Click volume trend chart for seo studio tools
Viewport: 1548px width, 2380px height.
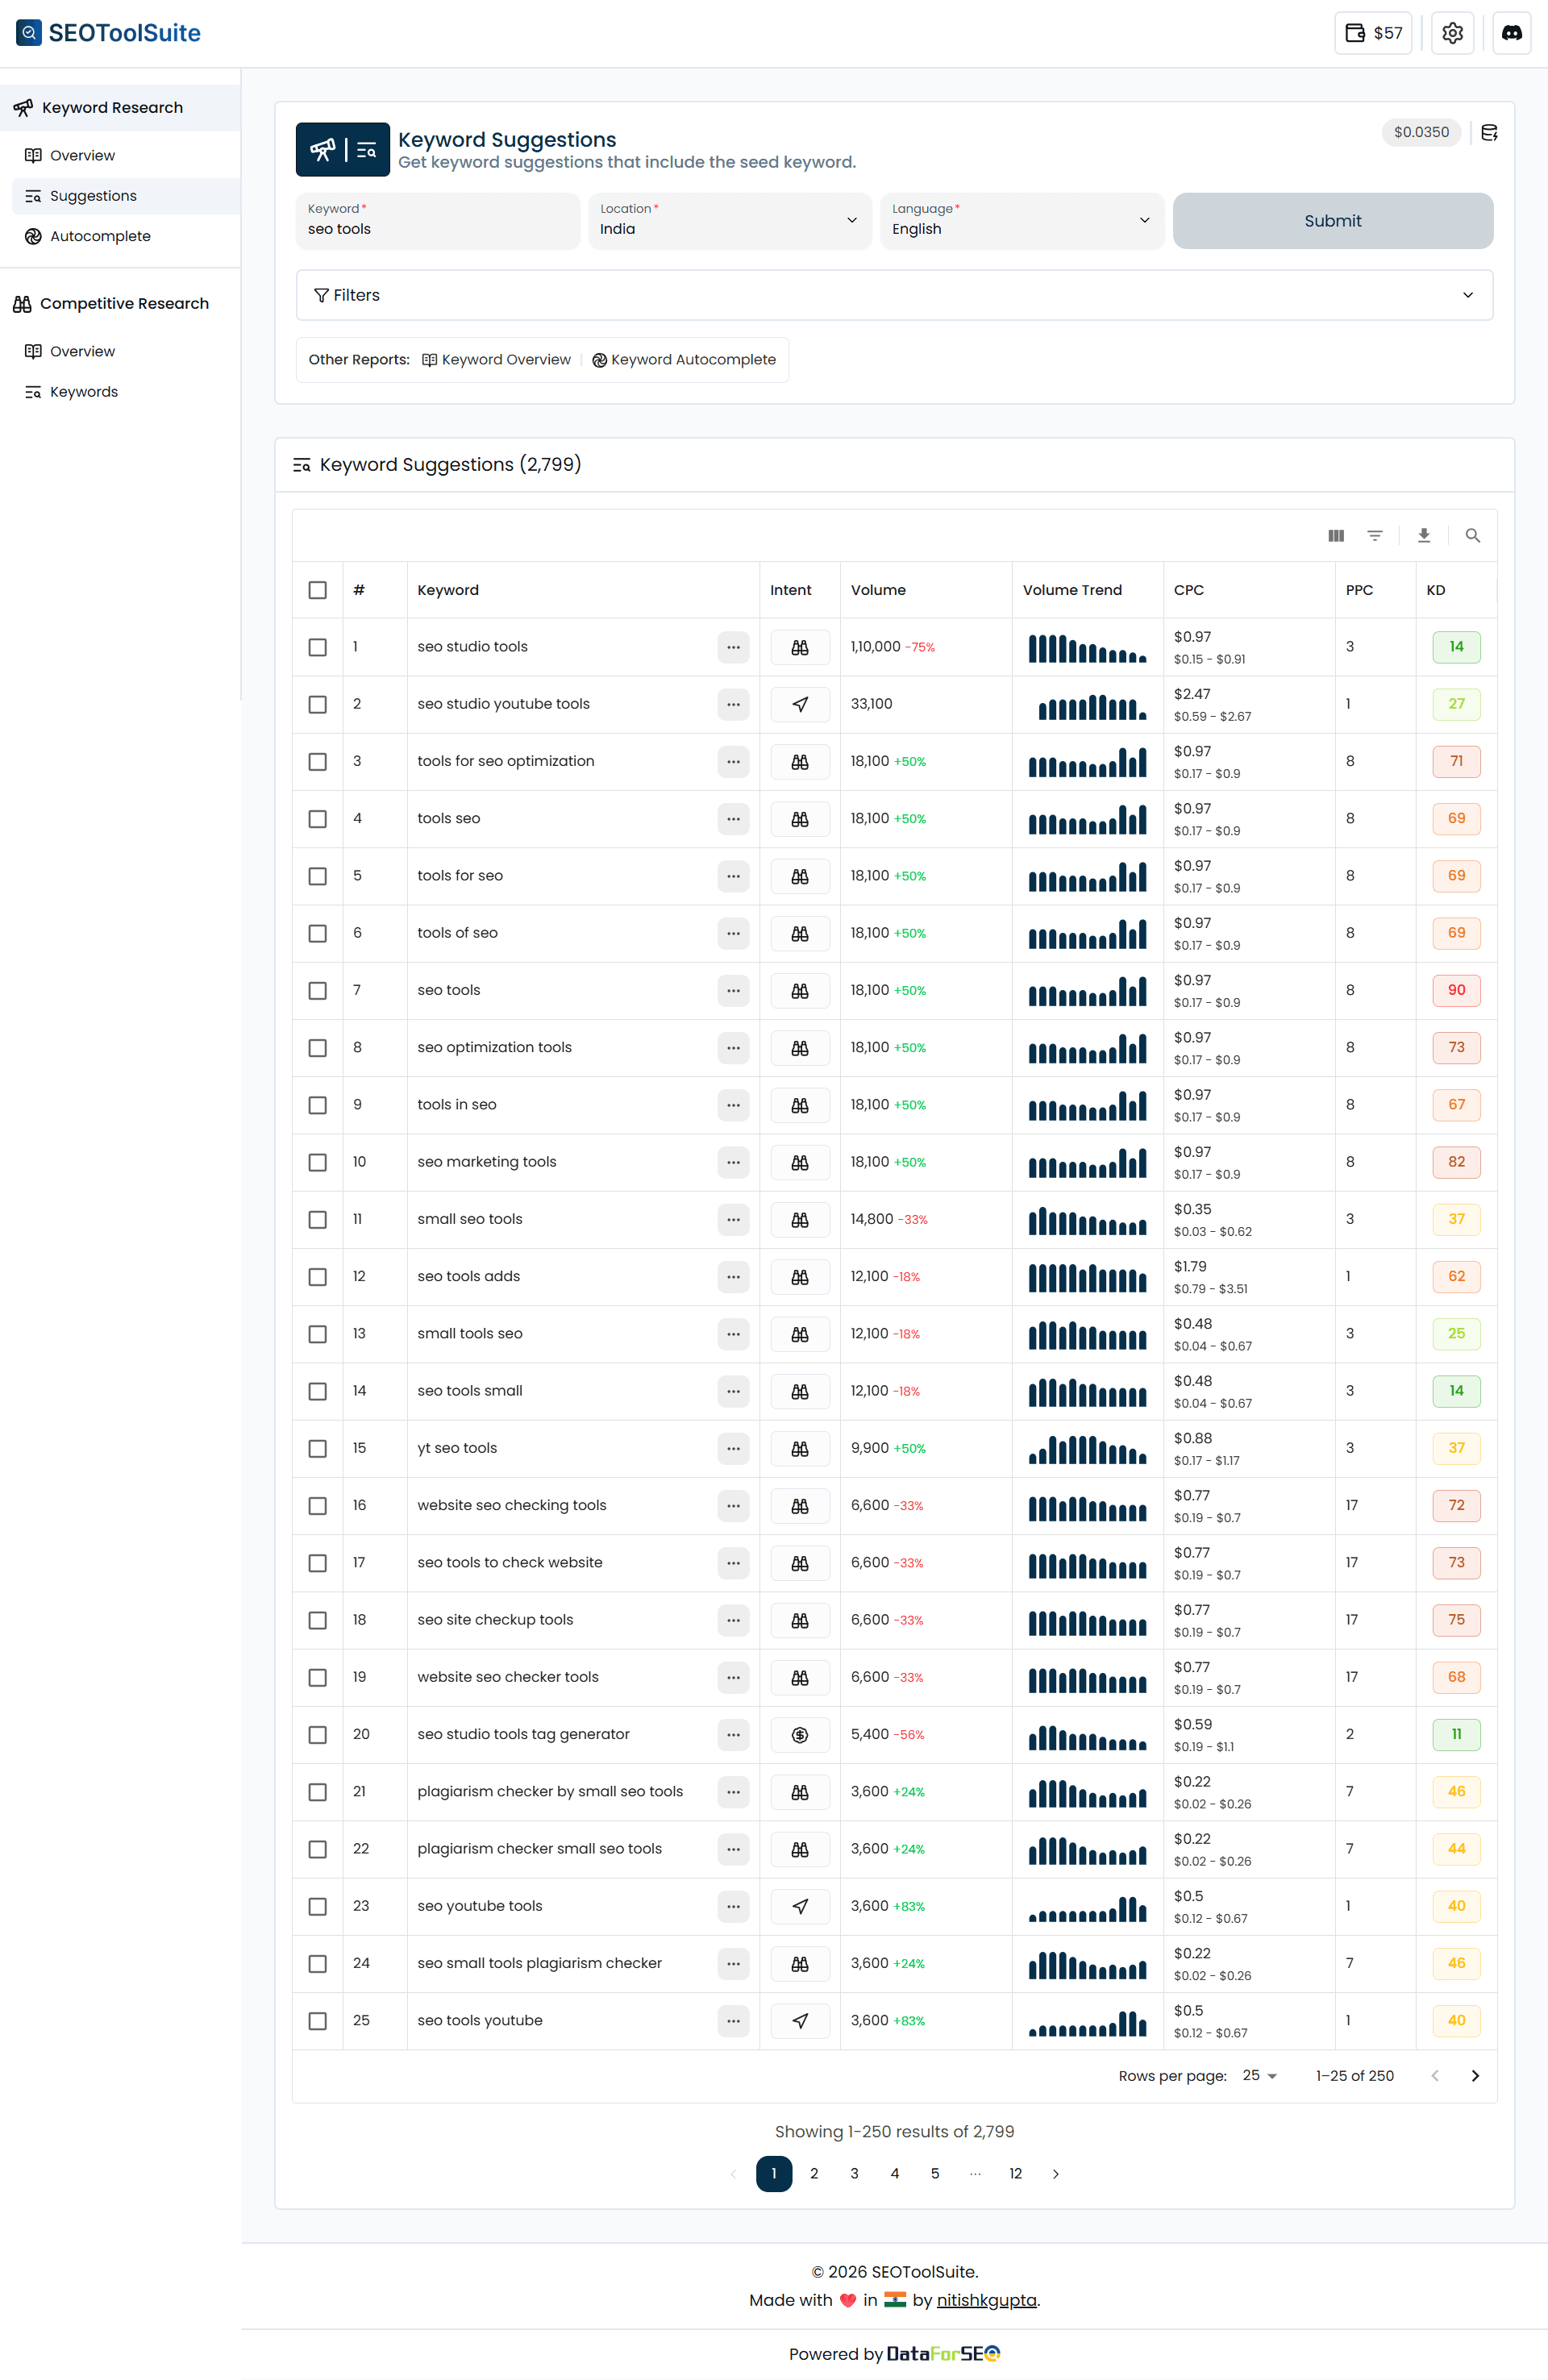[x=1087, y=647]
